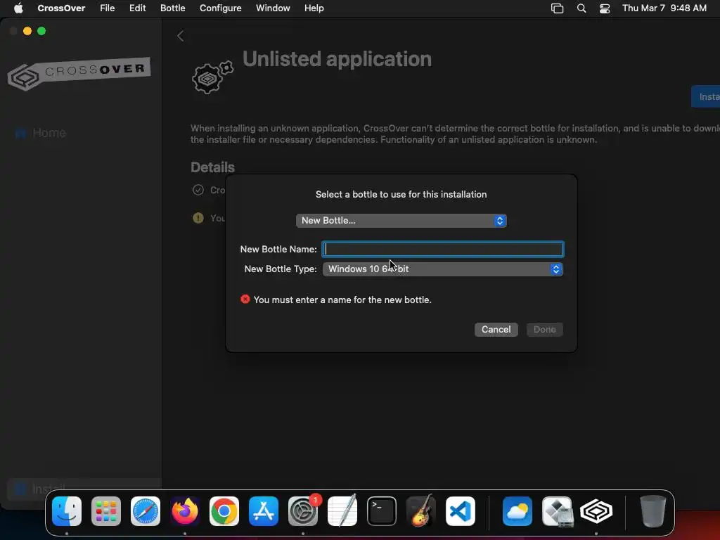Open the Configure menu
The image size is (720, 540).
click(x=220, y=8)
